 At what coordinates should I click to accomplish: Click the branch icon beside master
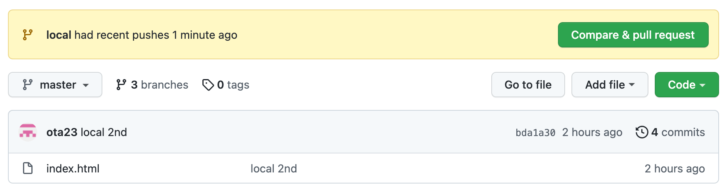(x=27, y=85)
